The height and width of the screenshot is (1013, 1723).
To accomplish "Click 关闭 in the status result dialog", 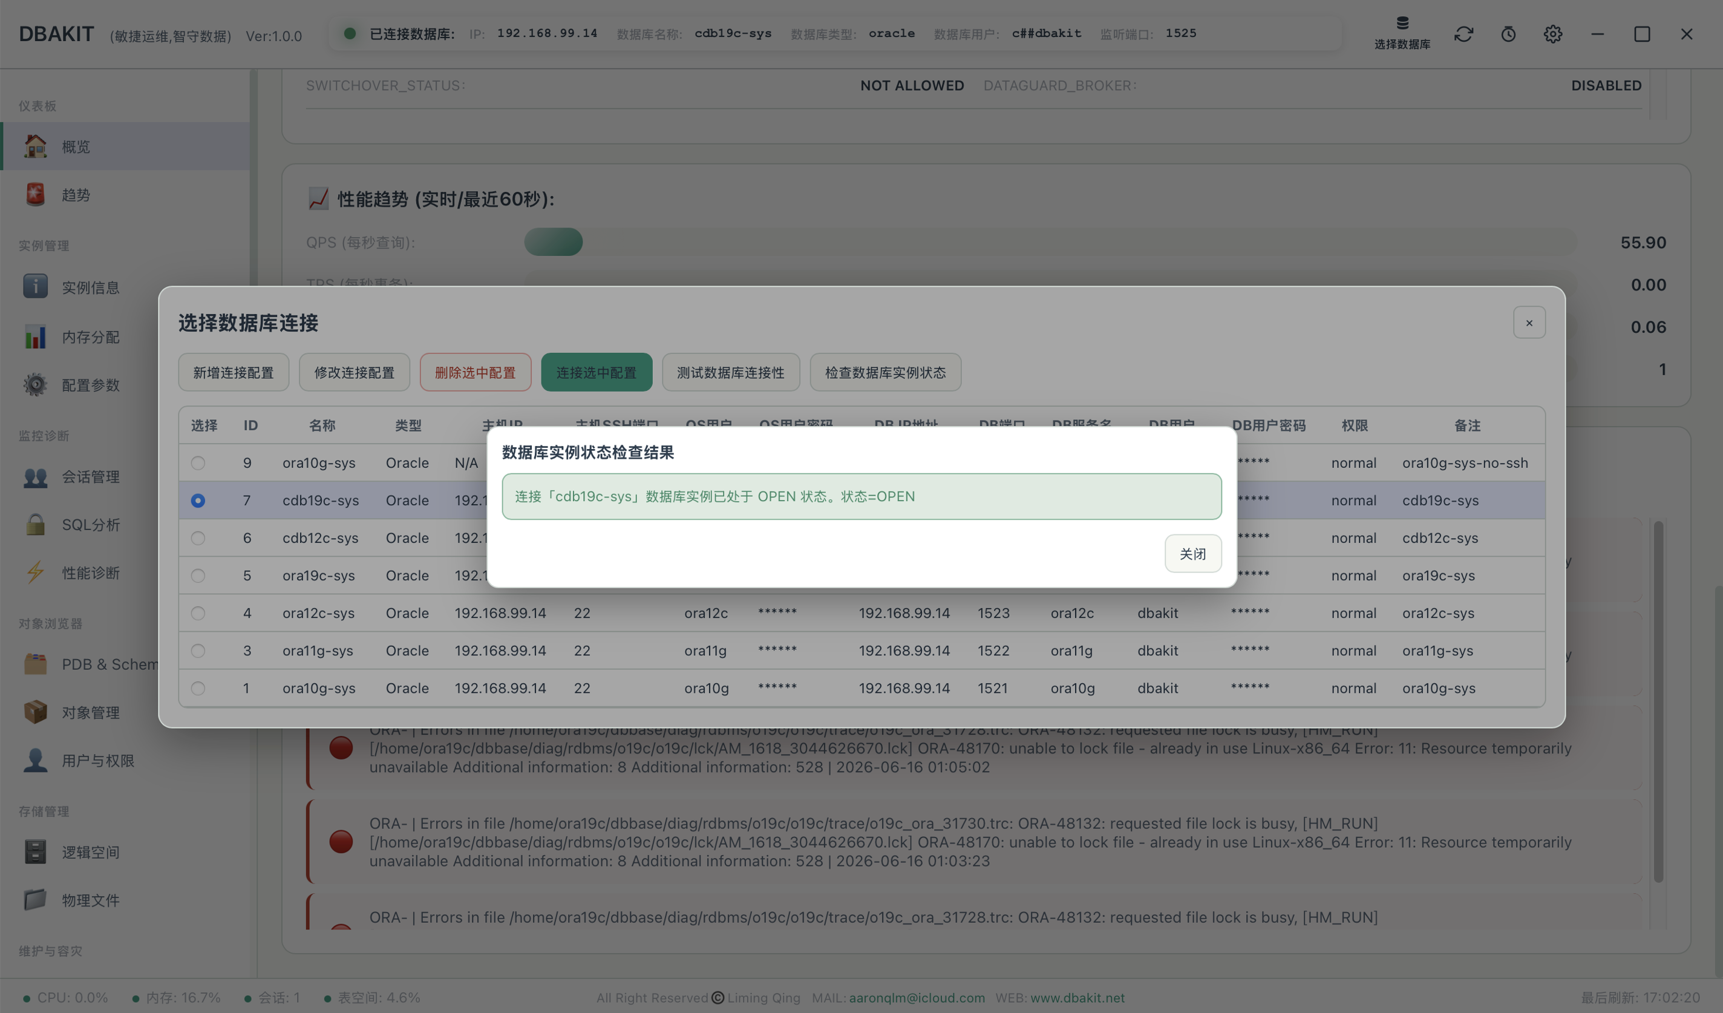I will [1192, 553].
